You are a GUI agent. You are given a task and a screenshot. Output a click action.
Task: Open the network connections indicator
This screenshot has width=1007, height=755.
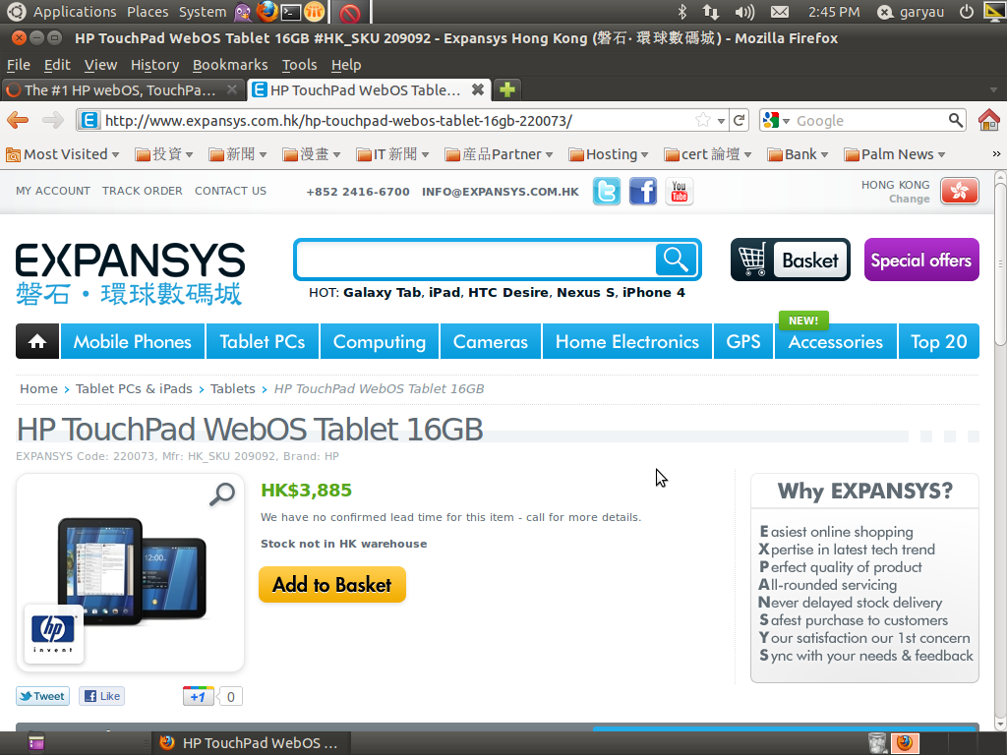pyautogui.click(x=711, y=12)
